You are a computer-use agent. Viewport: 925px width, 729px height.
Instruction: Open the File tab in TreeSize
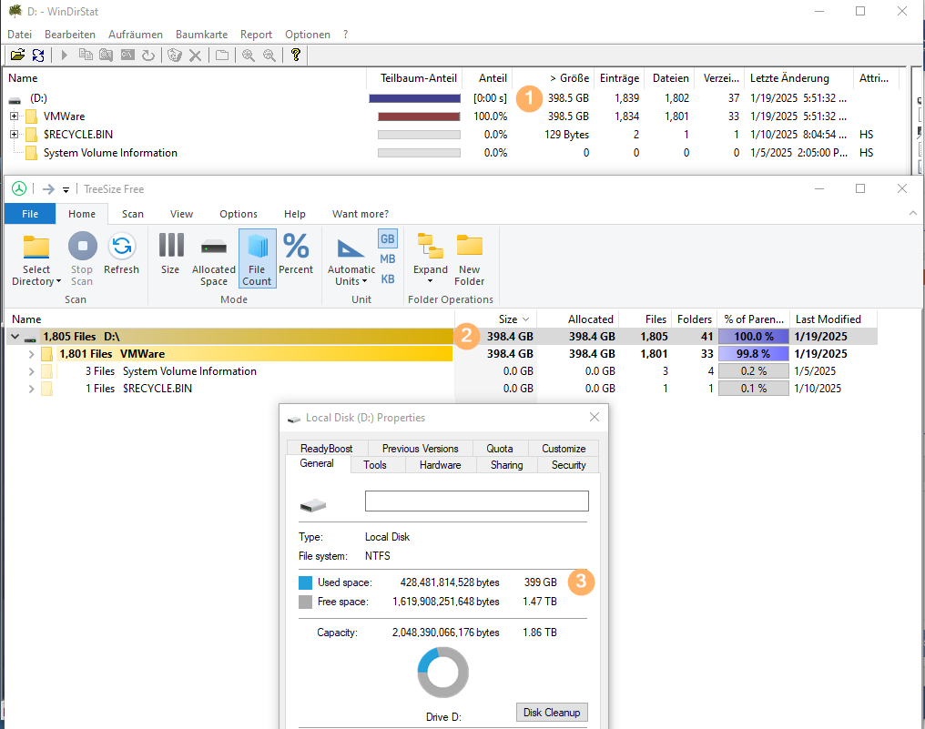coord(30,214)
